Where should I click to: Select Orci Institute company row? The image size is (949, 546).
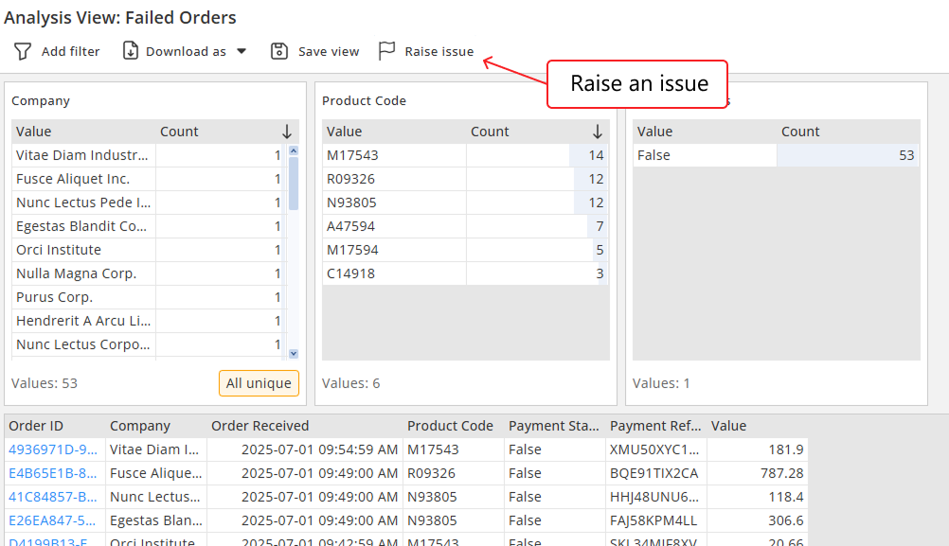tap(150, 250)
